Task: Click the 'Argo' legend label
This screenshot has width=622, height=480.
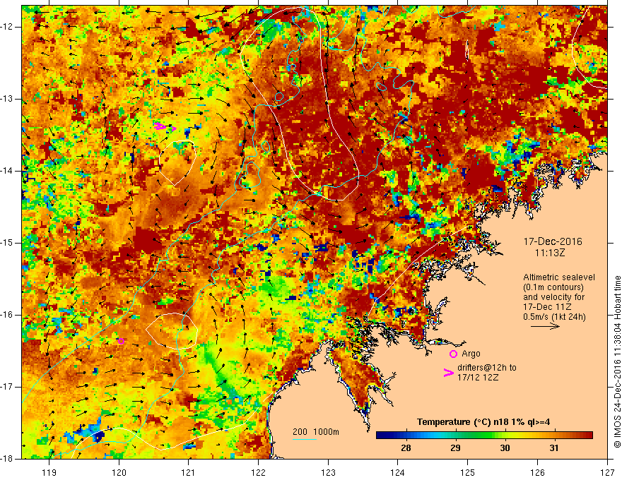Action: click(471, 354)
